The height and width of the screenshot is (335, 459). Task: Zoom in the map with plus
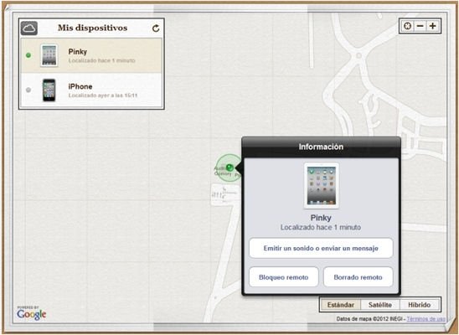(433, 26)
